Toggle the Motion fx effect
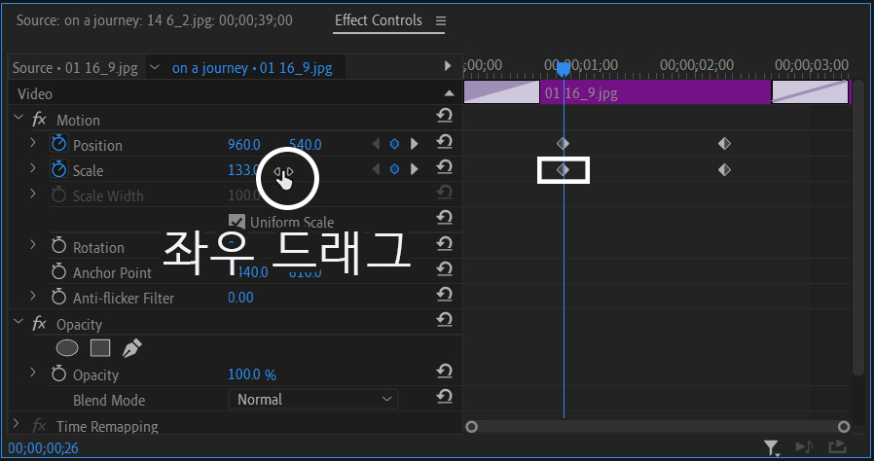874x461 pixels. (39, 120)
